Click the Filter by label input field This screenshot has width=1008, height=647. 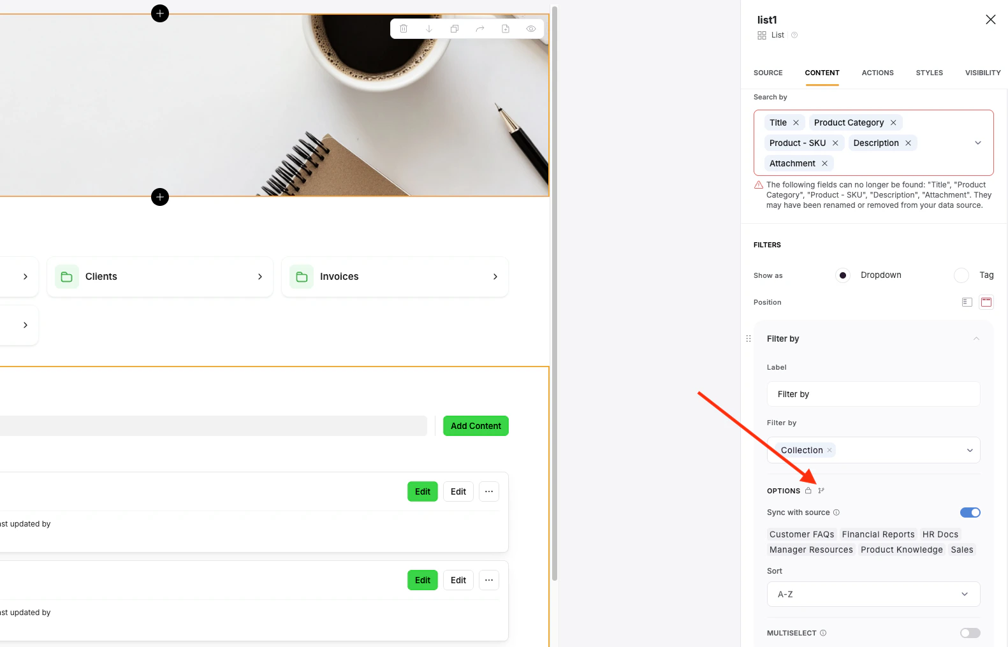[x=873, y=394]
